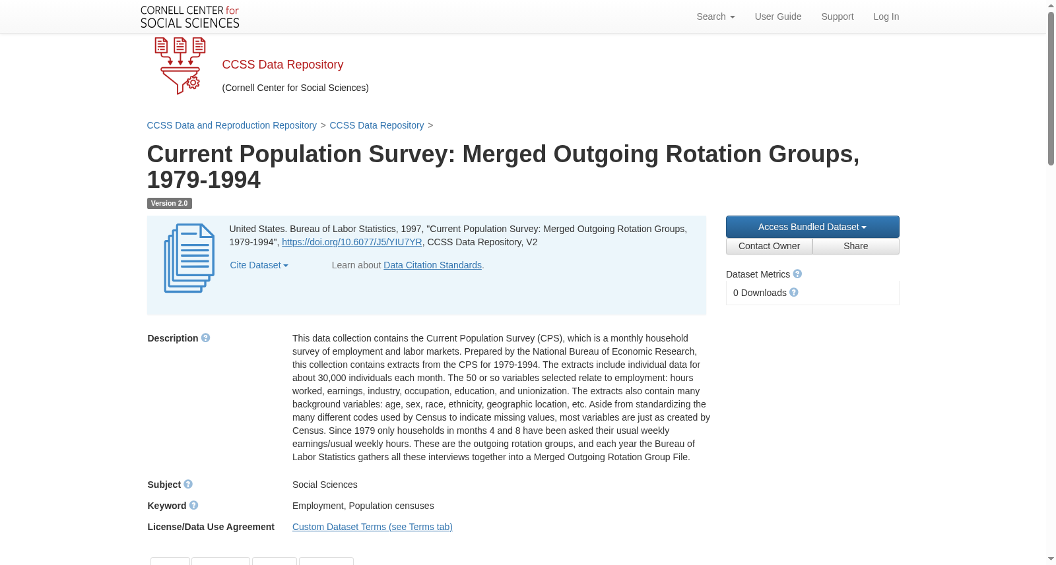This screenshot has height=565, width=1056.
Task: Click the Contact Owner button
Action: [769, 246]
